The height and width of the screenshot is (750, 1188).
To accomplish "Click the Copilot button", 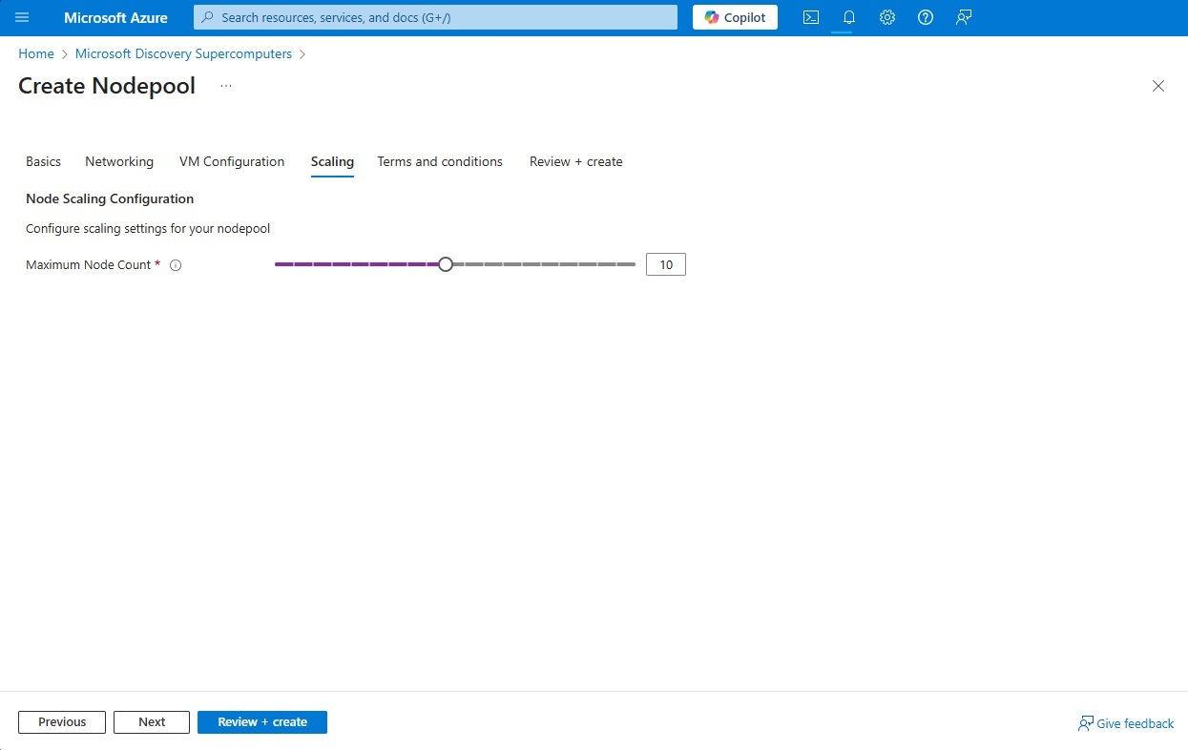I will [735, 17].
